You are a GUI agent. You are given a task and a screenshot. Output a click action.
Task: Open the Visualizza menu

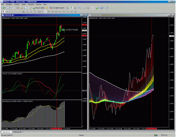[x=9, y=5]
